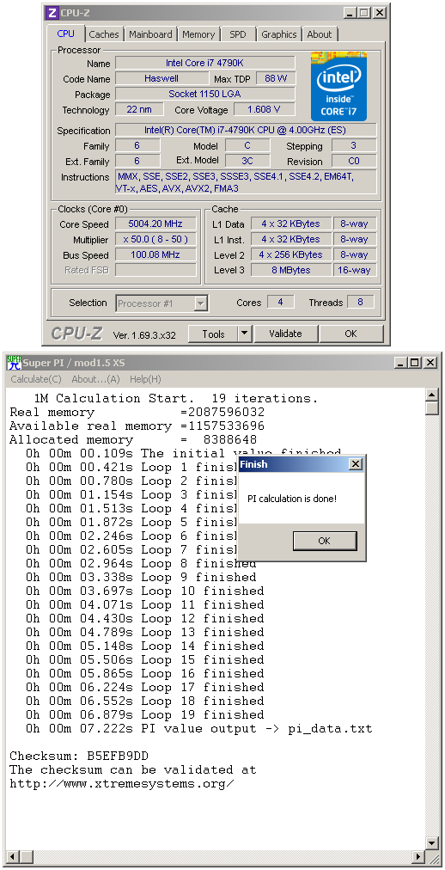The height and width of the screenshot is (870, 445).
Task: Click the Core Speed value '5004.20 MHz'
Action: (155, 224)
